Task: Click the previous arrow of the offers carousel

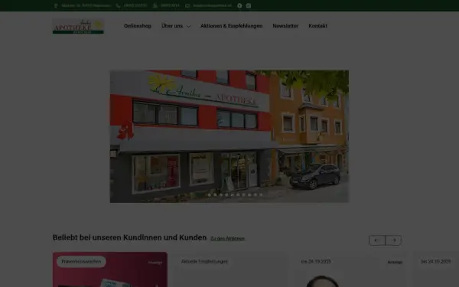Action: (377, 240)
